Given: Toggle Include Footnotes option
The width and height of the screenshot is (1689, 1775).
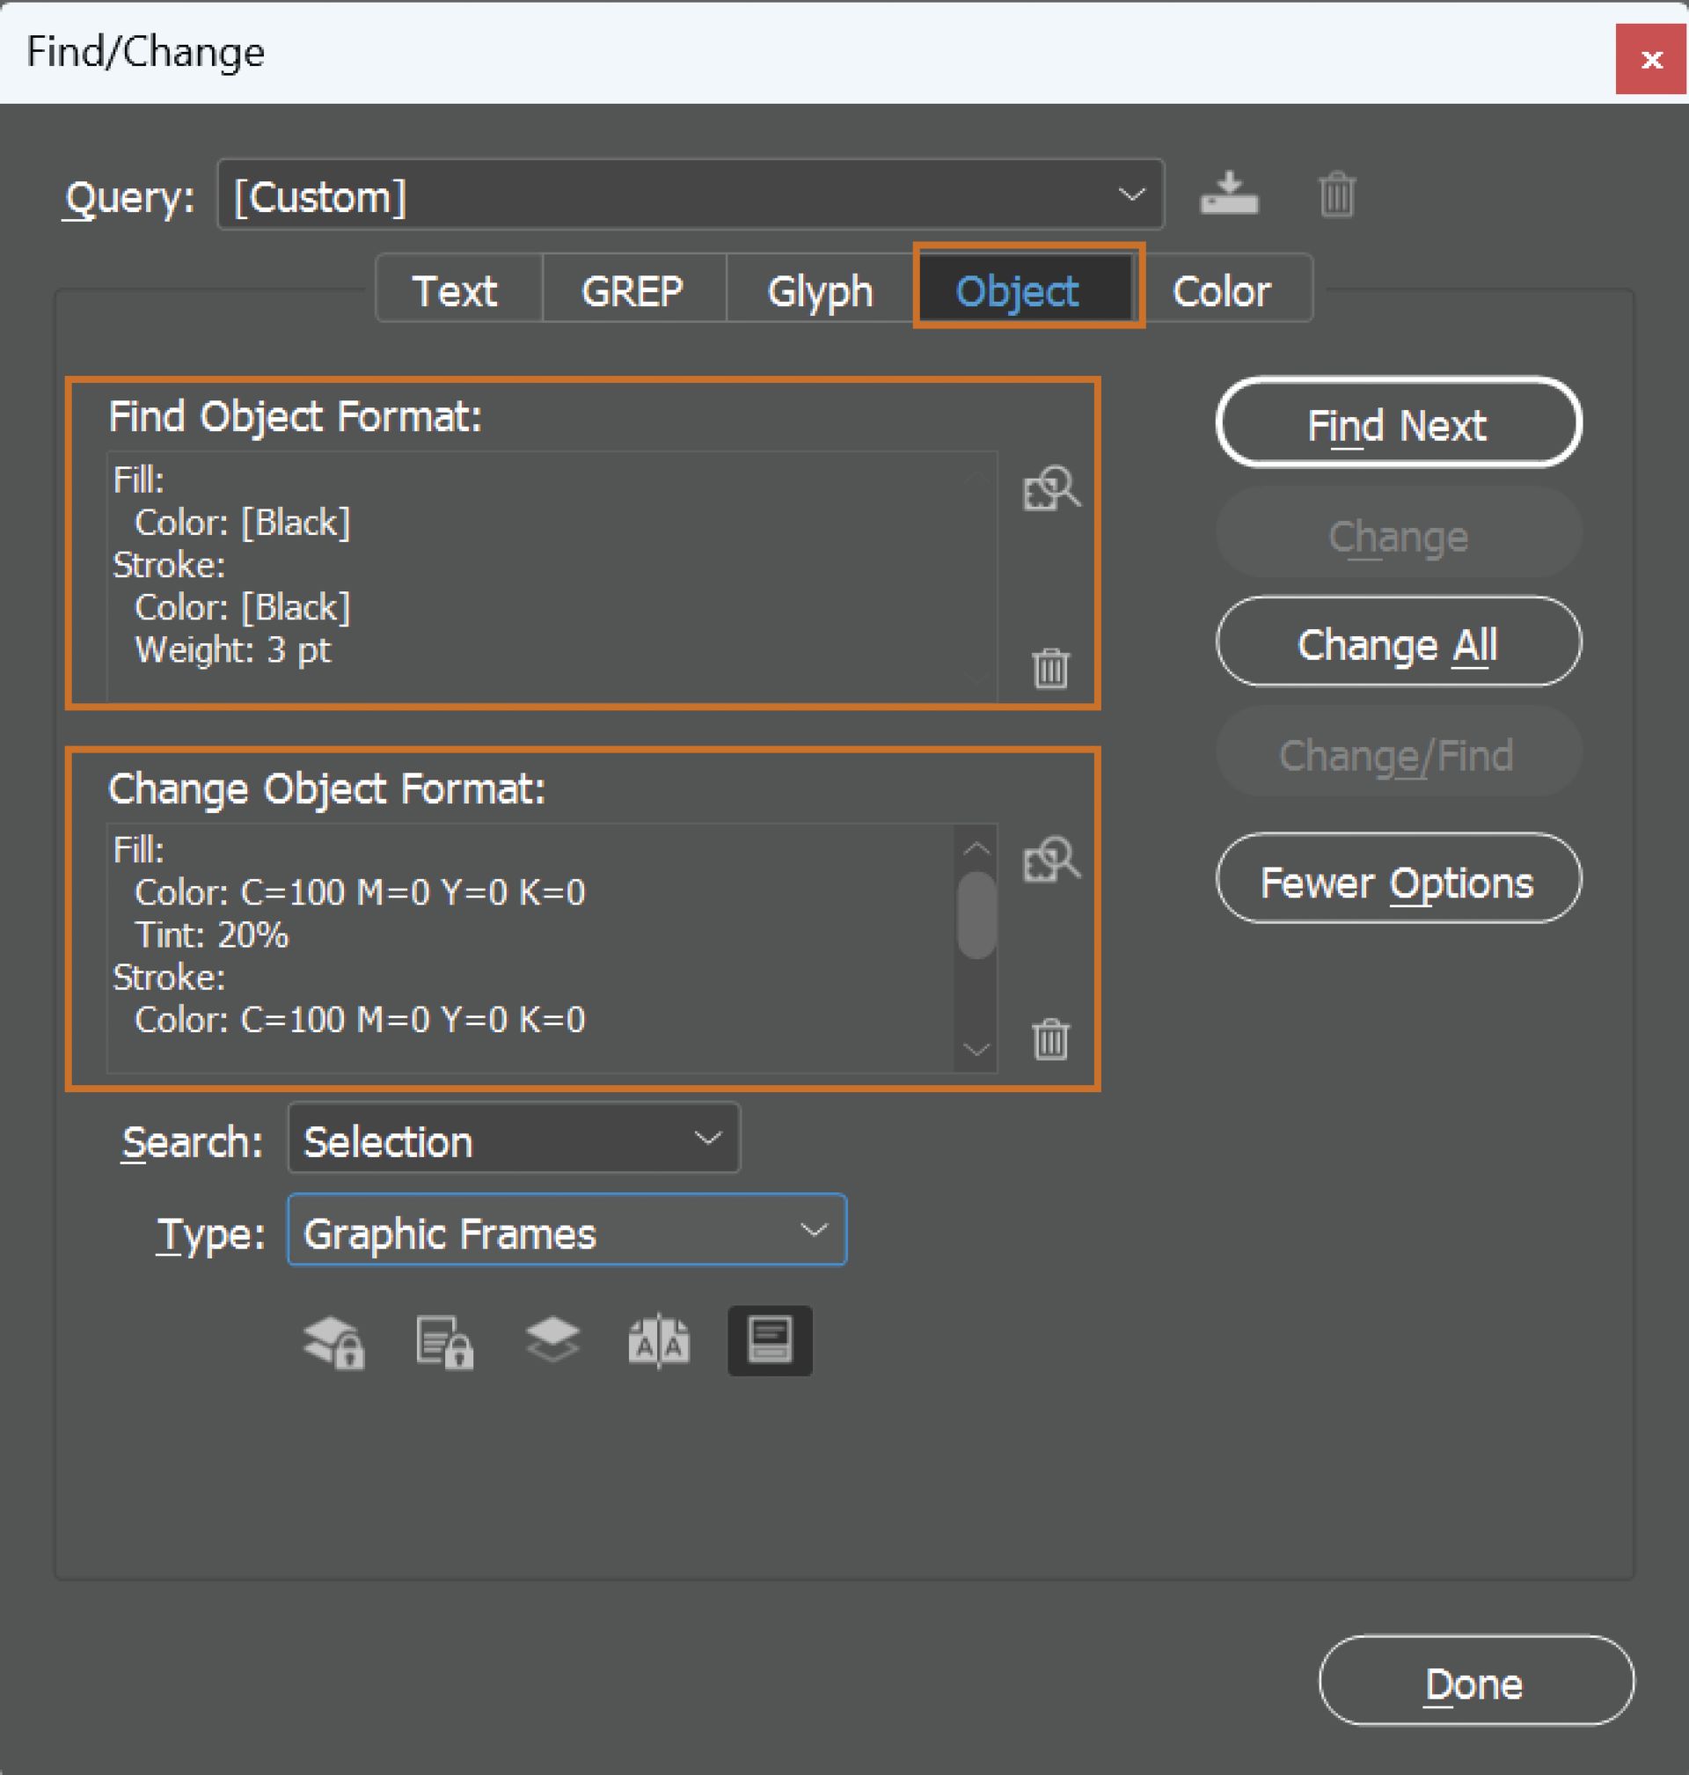Looking at the screenshot, I should pos(770,1341).
